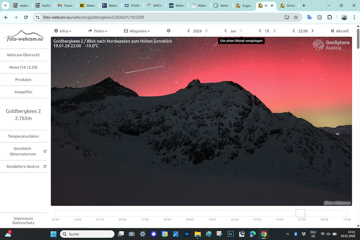Click the timeline slider handle
Image resolution: width=360 pixels, height=240 pixels.
(300, 213)
